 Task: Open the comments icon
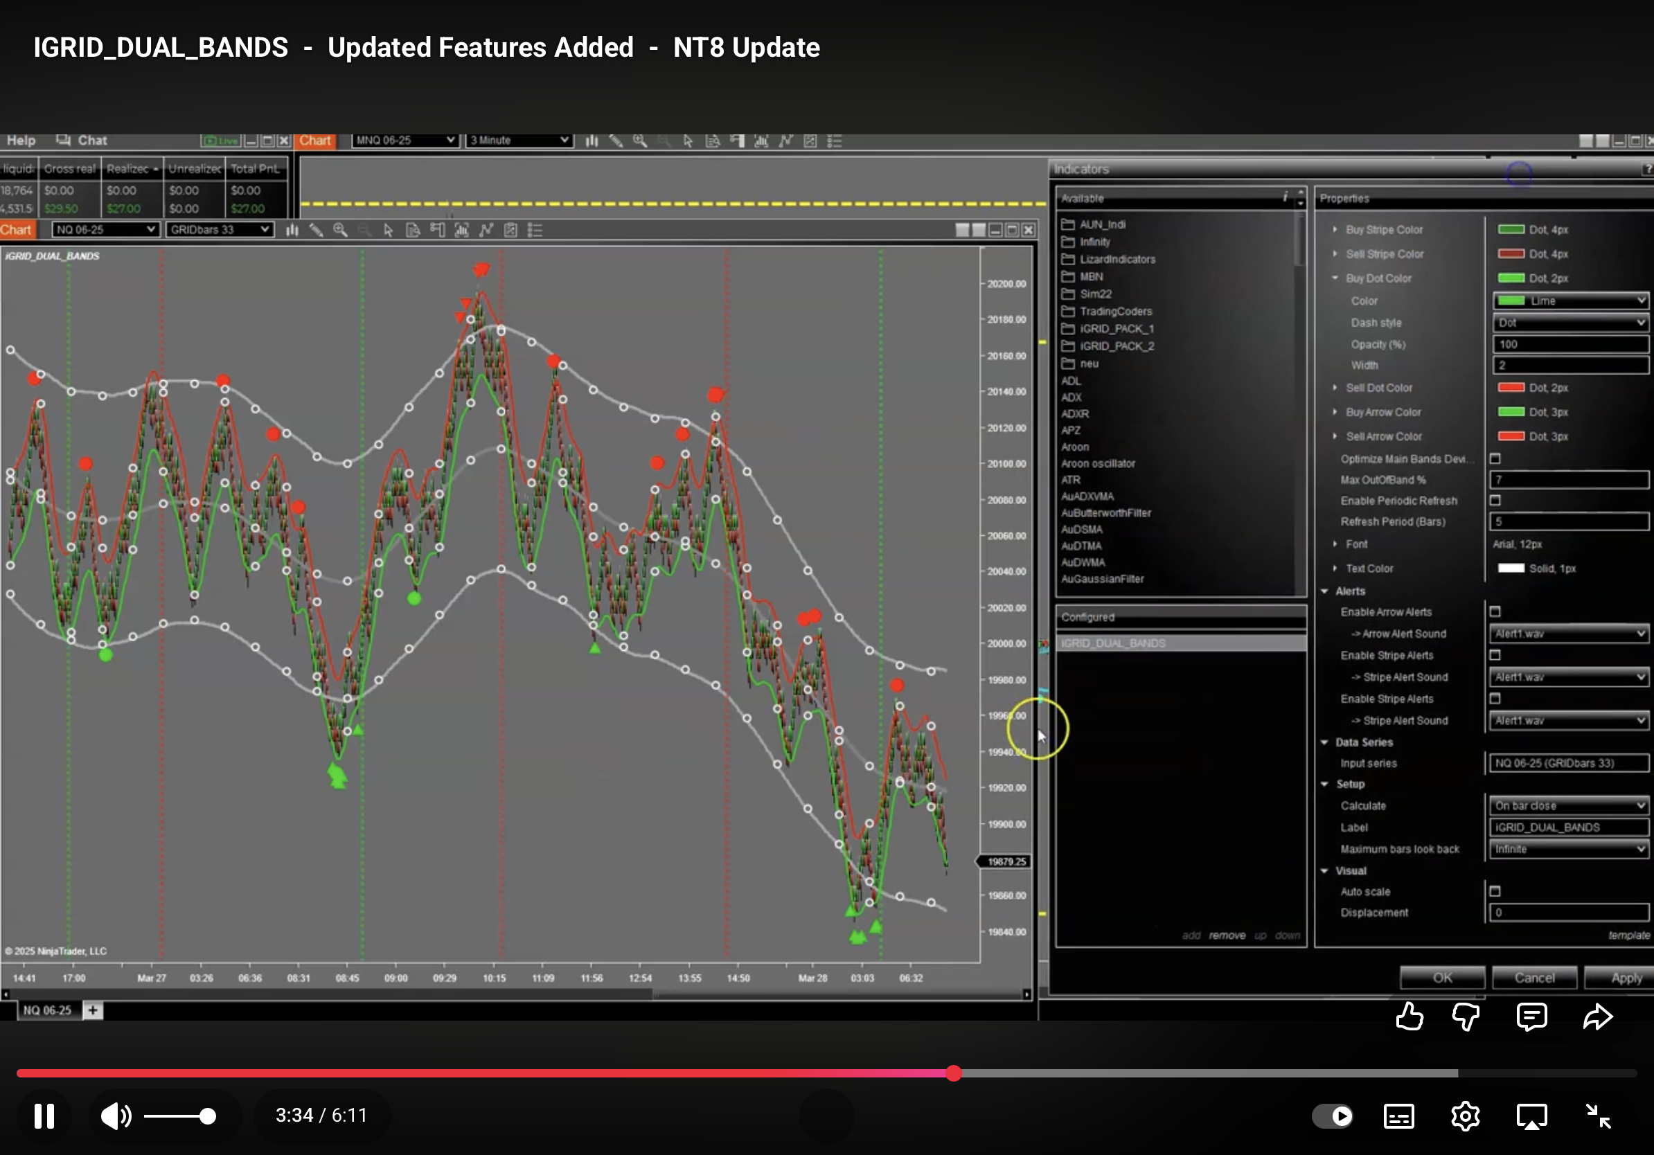tap(1531, 1017)
